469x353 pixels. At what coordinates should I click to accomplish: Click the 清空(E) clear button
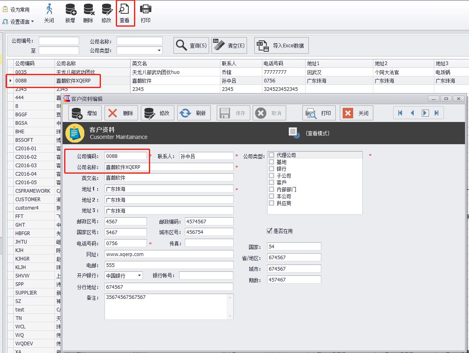click(229, 45)
